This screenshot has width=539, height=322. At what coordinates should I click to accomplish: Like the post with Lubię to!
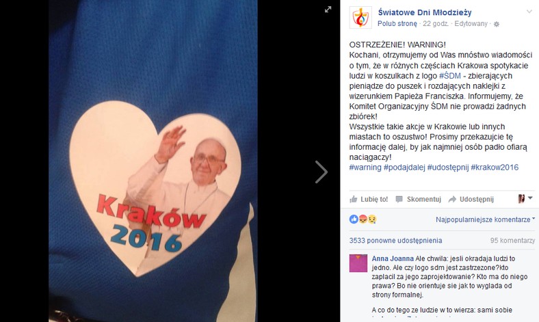tap(369, 200)
